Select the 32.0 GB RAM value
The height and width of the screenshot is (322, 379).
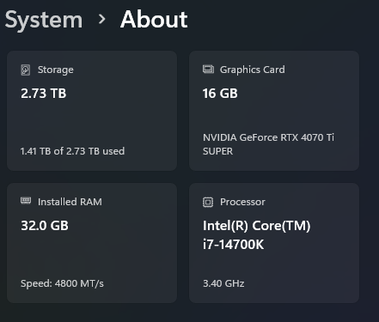coord(45,226)
